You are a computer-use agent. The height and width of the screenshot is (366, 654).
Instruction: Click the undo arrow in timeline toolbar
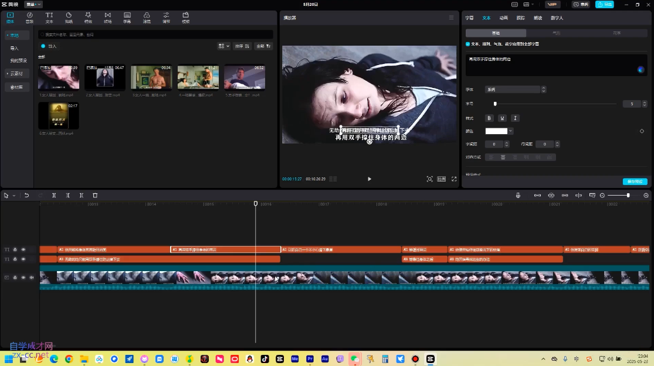click(x=26, y=195)
